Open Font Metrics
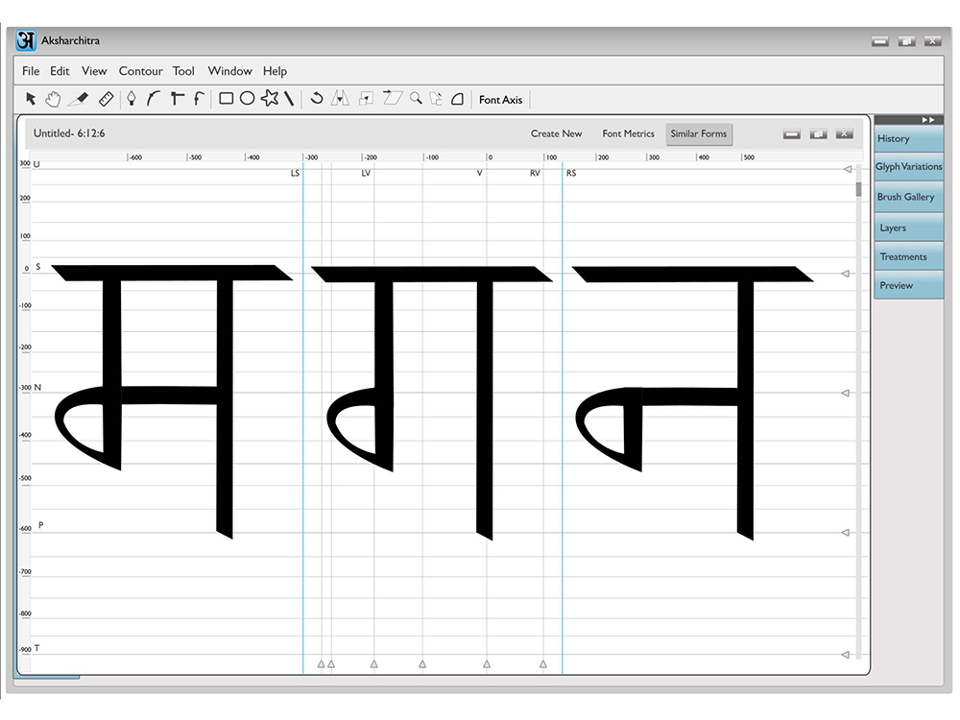The image size is (960, 720). [628, 133]
